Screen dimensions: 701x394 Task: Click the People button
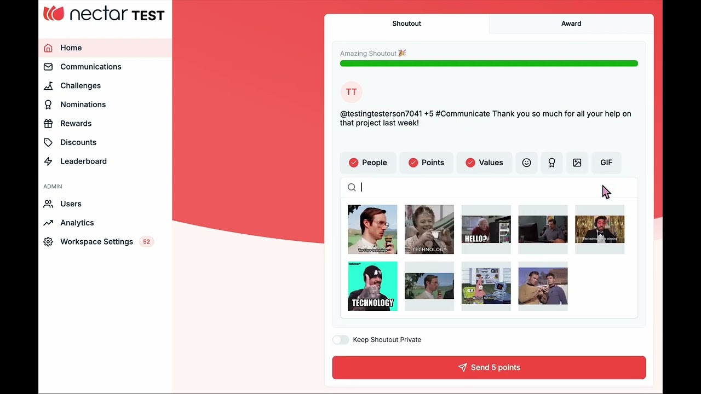click(x=367, y=163)
